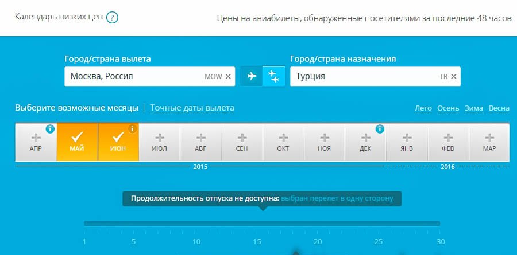Click the TR country code label
This screenshot has height=255, width=517.
point(443,77)
